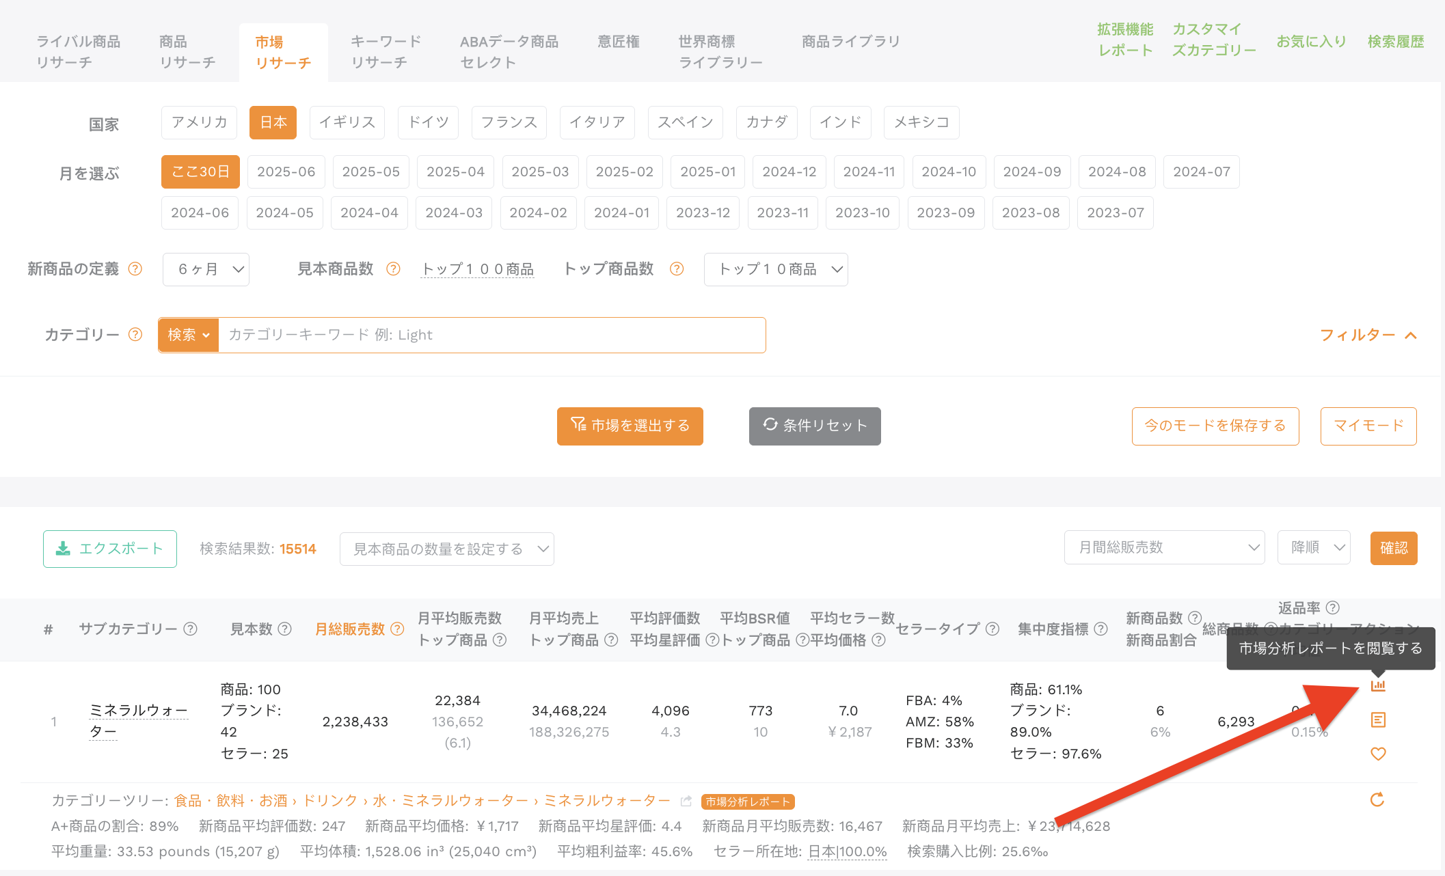Open the market analysis report chart icon
Viewport: 1445px width, 876px height.
tap(1378, 685)
